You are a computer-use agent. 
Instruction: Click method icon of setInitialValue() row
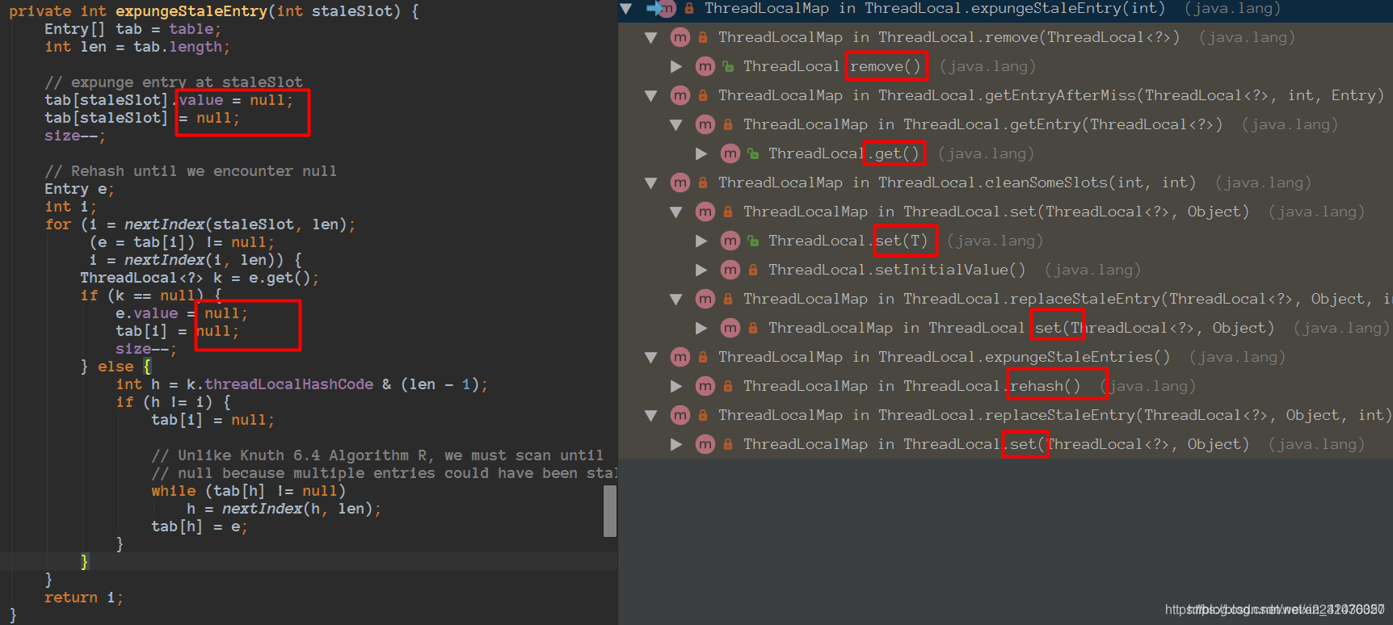point(730,270)
